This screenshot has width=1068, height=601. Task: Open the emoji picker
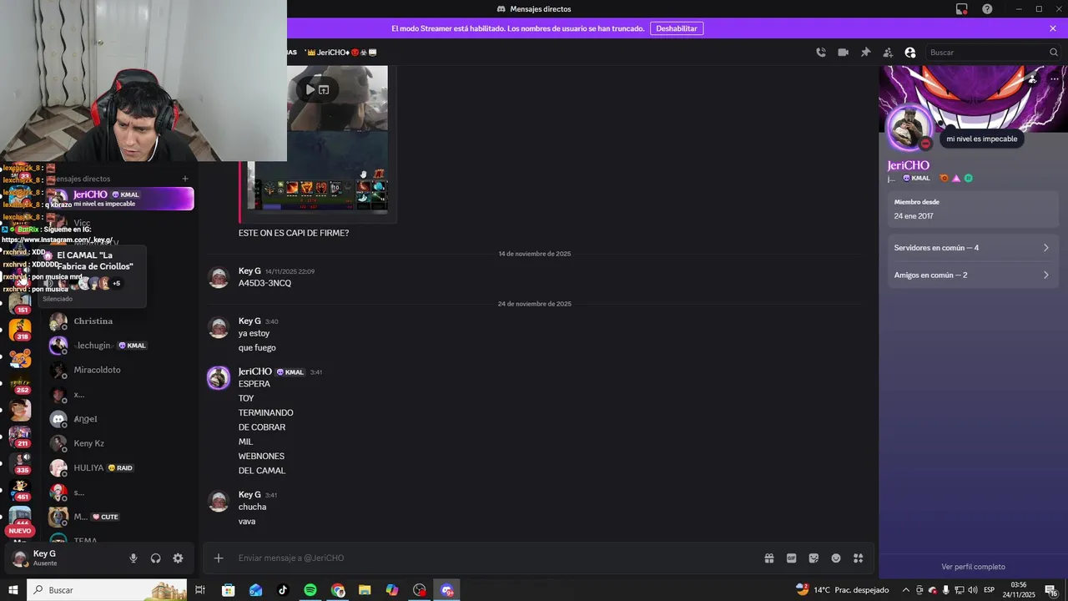[x=836, y=558]
